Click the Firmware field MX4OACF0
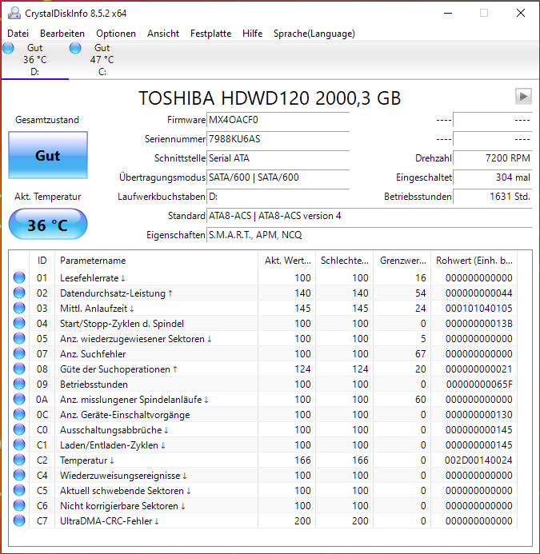The height and width of the screenshot is (554, 540). 278,120
